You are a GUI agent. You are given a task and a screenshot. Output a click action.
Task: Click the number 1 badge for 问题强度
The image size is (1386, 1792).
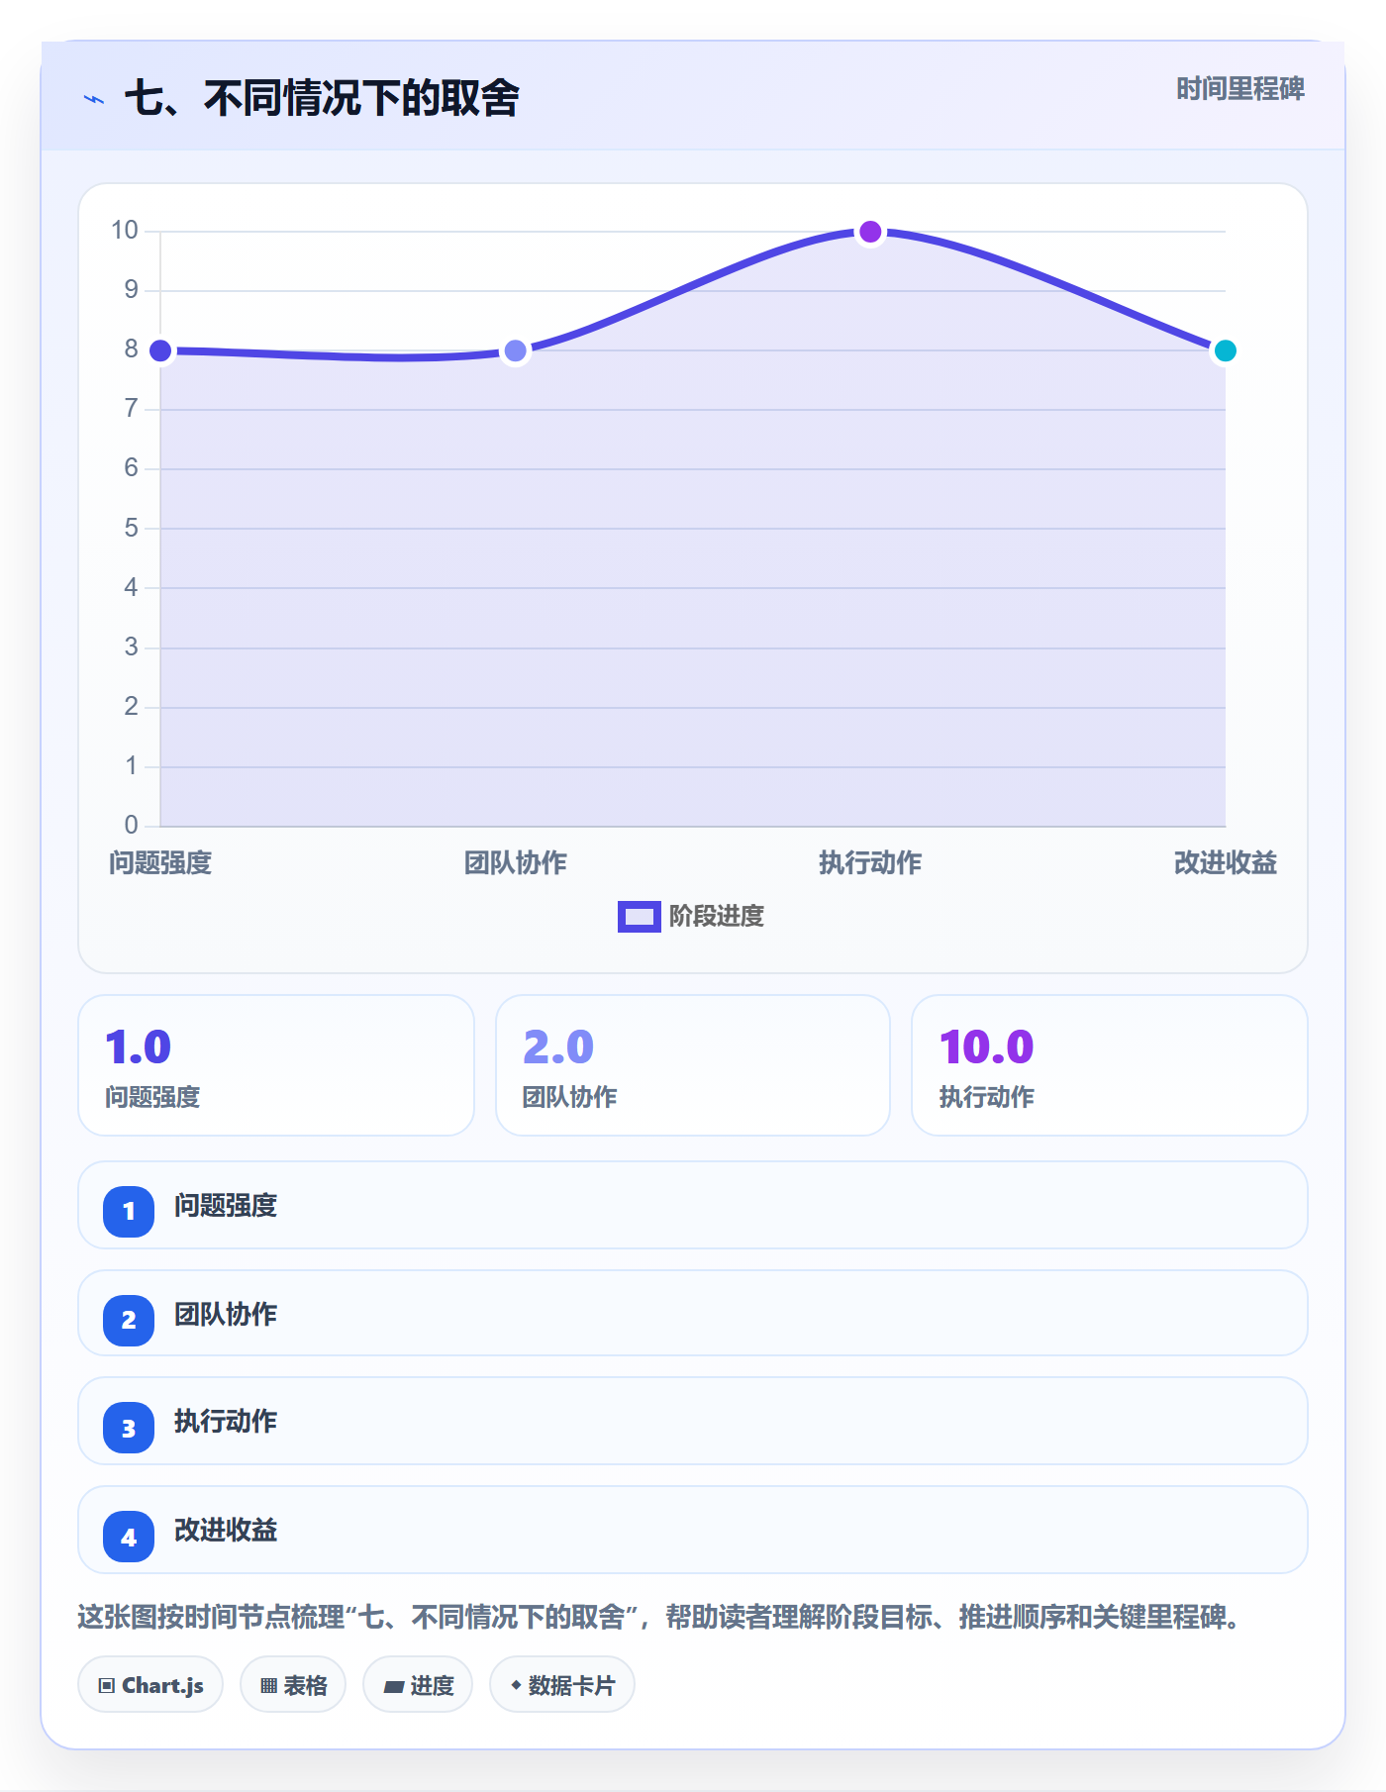click(129, 1211)
